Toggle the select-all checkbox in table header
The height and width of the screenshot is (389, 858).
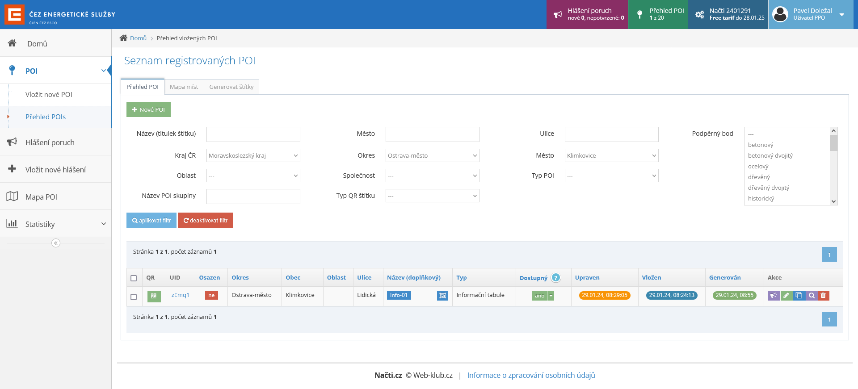coord(134,278)
